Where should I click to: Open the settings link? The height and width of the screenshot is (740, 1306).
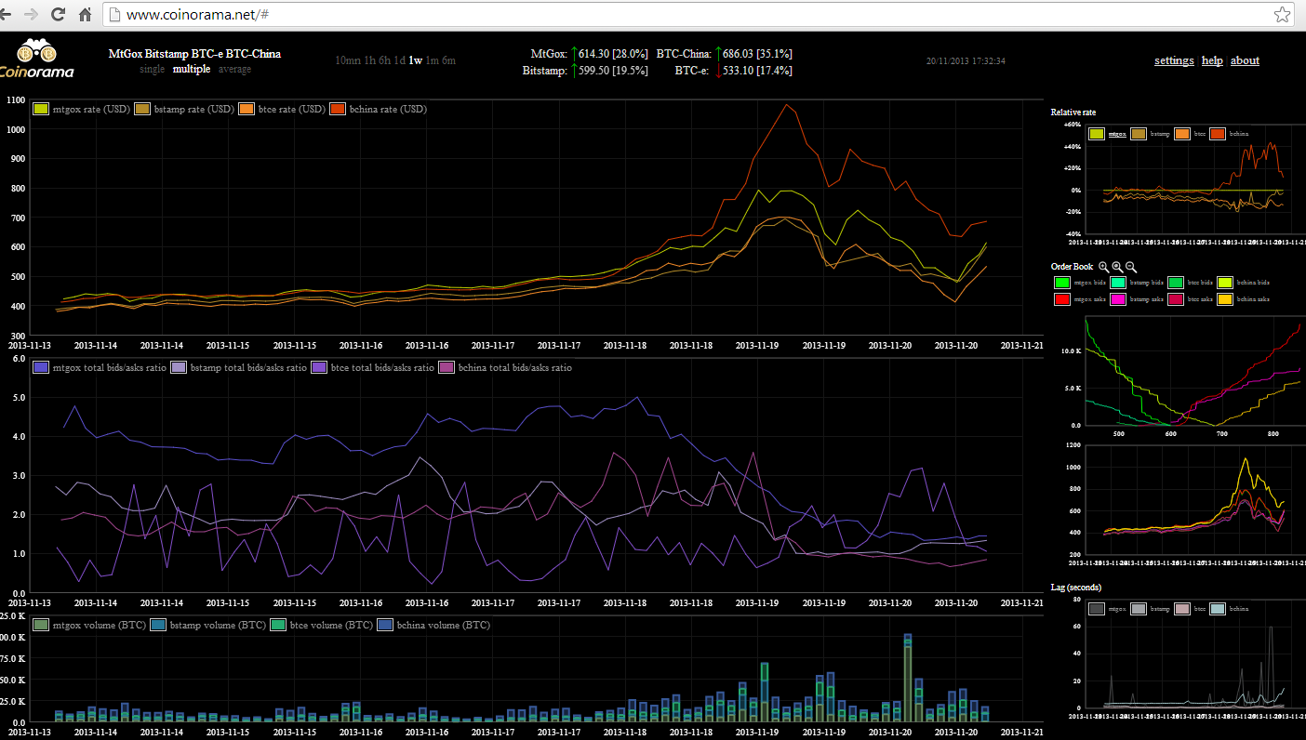tap(1174, 60)
